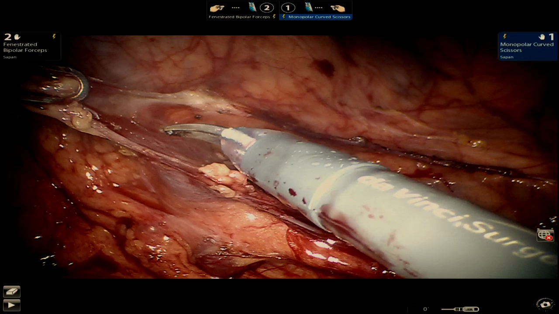Click the left hand controller icon in top bar
The width and height of the screenshot is (559, 314).
[x=217, y=8]
